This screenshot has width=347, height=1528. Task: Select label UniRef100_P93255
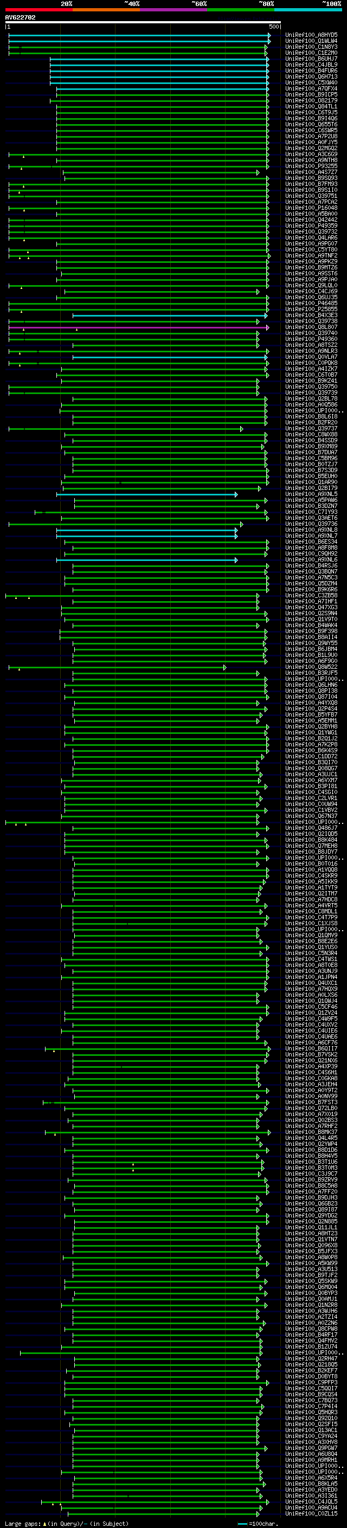311,166
